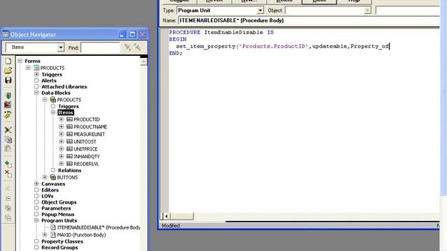The width and height of the screenshot is (447, 251).
Task: Click the Save diskette icon in Object Navigator
Action: click(8, 80)
